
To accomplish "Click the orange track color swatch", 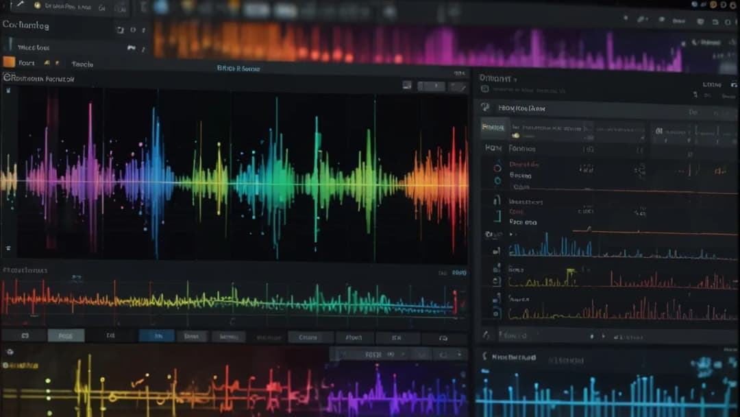I will (9, 62).
